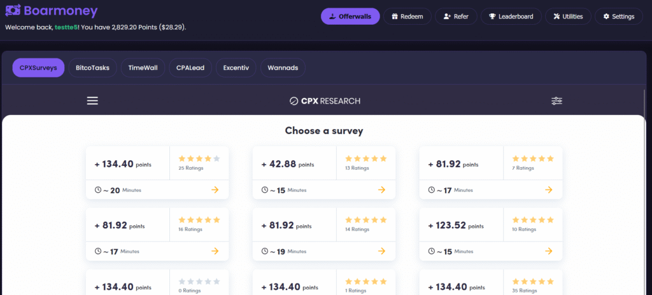
Task: Click star rating of 16 Ratings survey
Action: [199, 219]
